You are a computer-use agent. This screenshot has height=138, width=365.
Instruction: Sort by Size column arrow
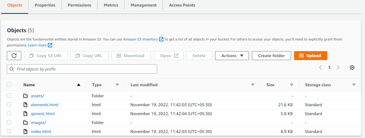(x=292, y=85)
